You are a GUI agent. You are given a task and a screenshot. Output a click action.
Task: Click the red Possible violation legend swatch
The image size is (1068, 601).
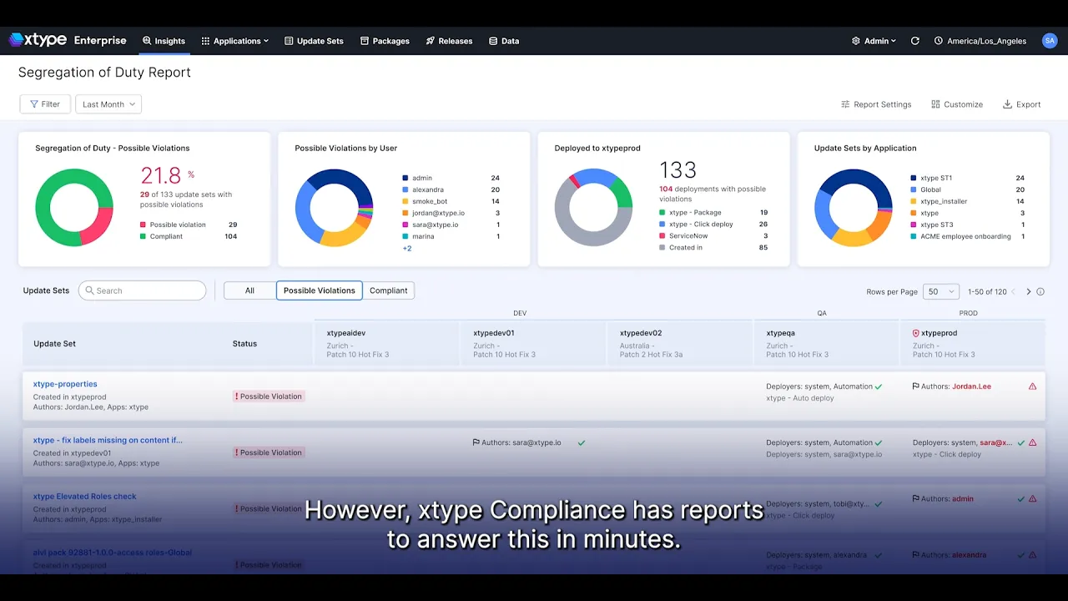pyautogui.click(x=143, y=225)
